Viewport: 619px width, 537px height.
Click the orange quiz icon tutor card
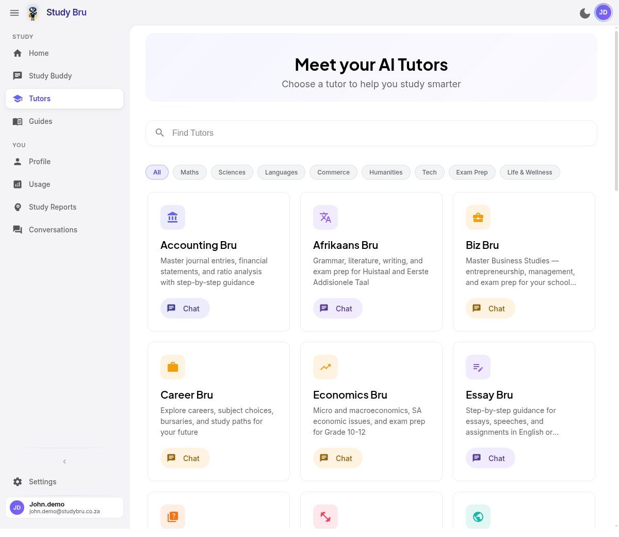[173, 516]
